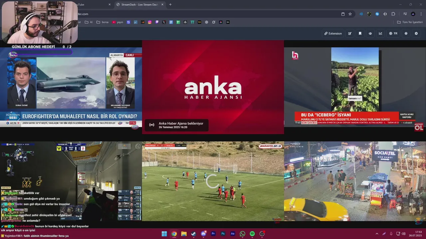Open Steam from the taskbar
The image size is (426, 239).
pyautogui.click(x=194, y=234)
